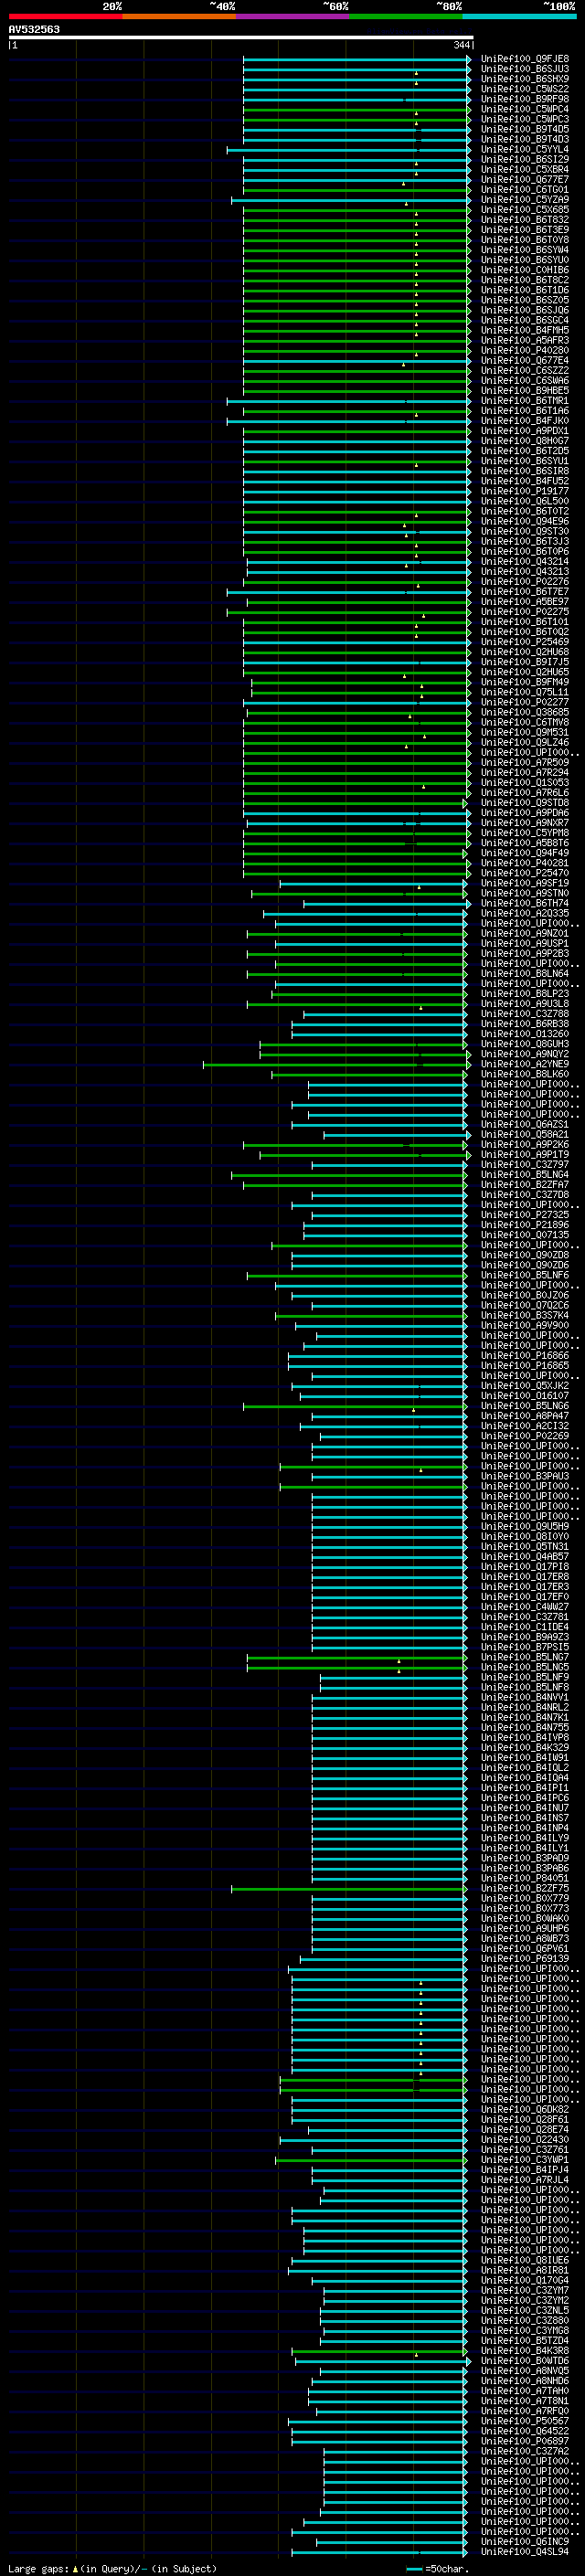
Task: Select the UniRef100_P25470 label
Action: (525, 873)
